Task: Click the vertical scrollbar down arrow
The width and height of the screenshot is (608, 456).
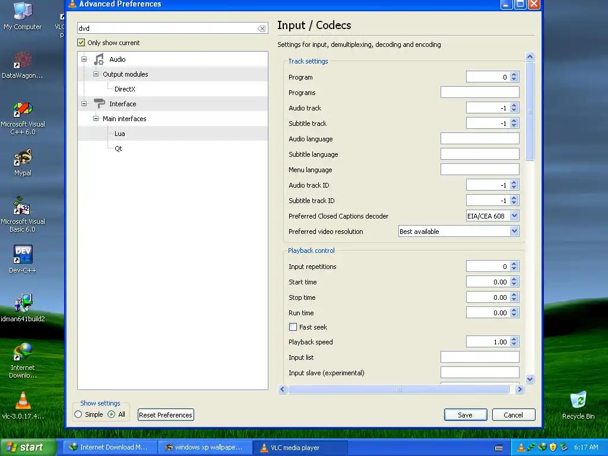Action: (530, 379)
